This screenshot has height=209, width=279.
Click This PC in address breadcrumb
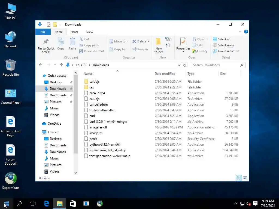click(81, 65)
